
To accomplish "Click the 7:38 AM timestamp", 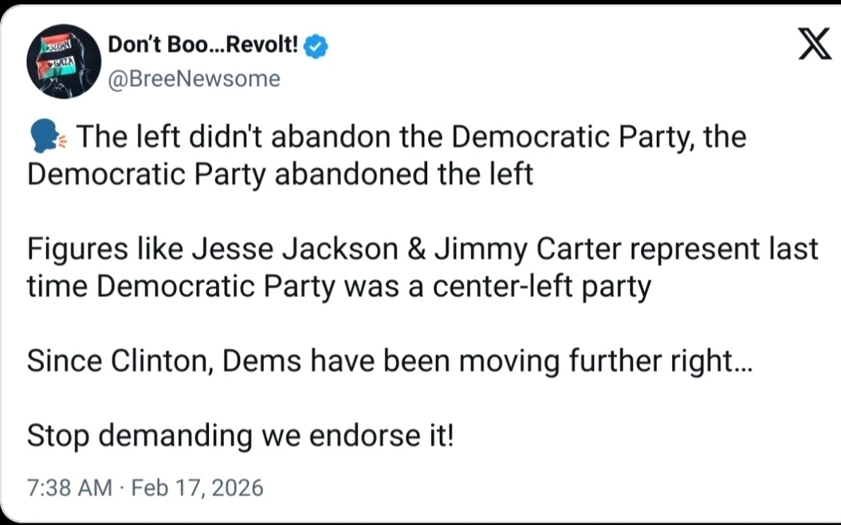I will [x=69, y=487].
